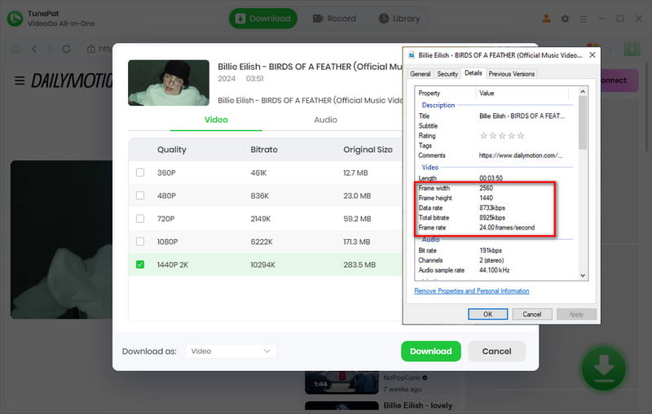Viewport: 652px width, 414px height.
Task: Click the Original Size column header
Action: [x=368, y=150]
